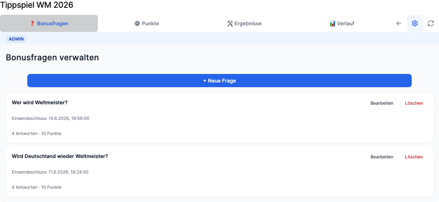
Task: Click 'Wird Deutschland wieder Weltmeister?' title
Action: 60,156
